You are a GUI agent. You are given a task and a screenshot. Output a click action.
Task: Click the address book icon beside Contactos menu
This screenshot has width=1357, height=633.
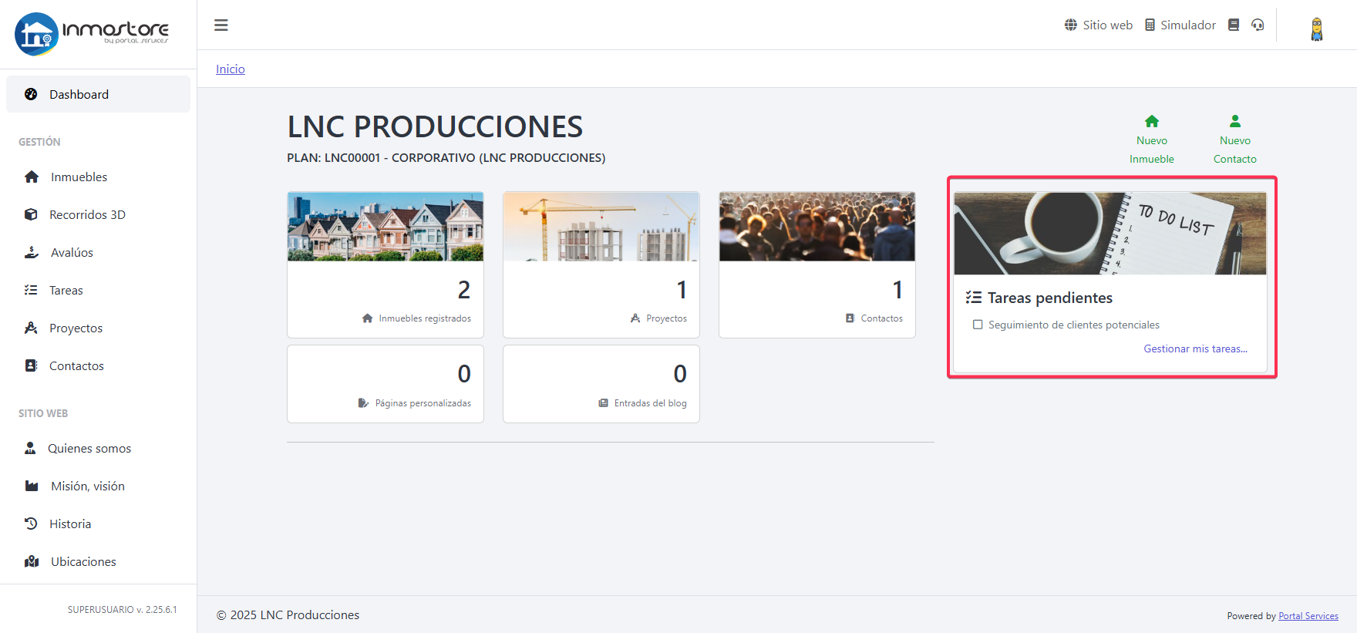pos(31,365)
